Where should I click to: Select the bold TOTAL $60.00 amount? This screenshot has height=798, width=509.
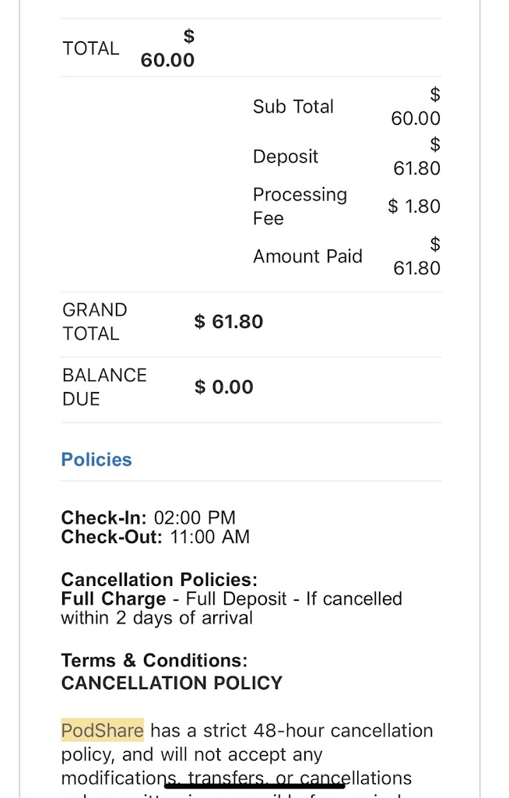168,49
